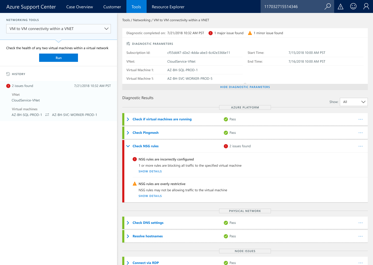Click the AZ-BH-SVC-WORKER-PROD-5 value
This screenshot has width=373, height=265.
(x=190, y=79)
